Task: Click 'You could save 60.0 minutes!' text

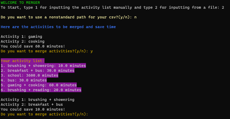Action: (x=33, y=46)
